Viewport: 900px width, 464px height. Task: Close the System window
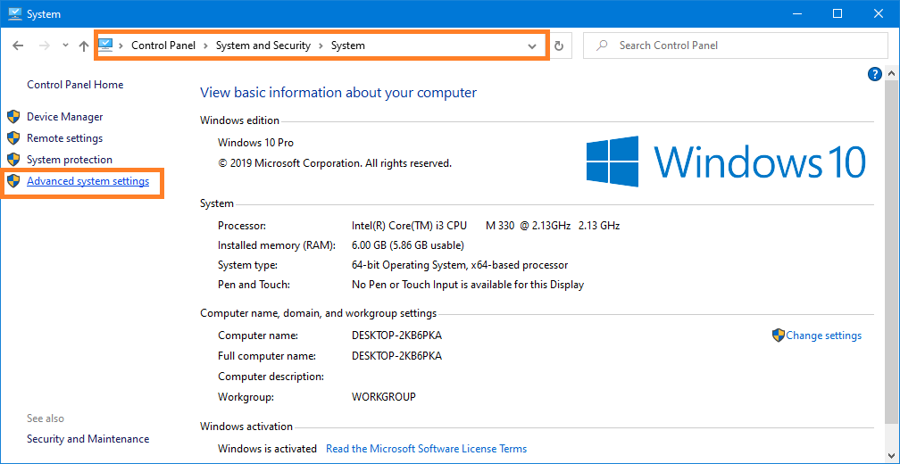tap(879, 13)
